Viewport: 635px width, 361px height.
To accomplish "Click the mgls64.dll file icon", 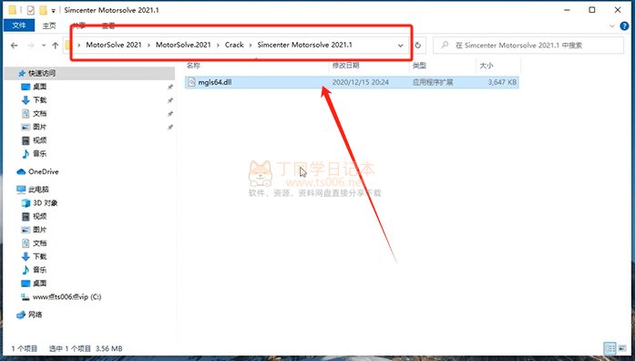I will [191, 82].
